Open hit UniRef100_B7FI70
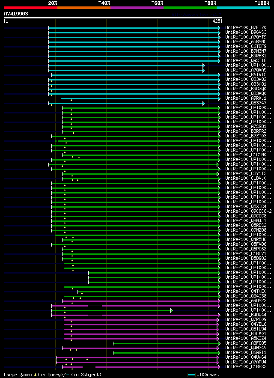The image size is (274, 378). 246,28
